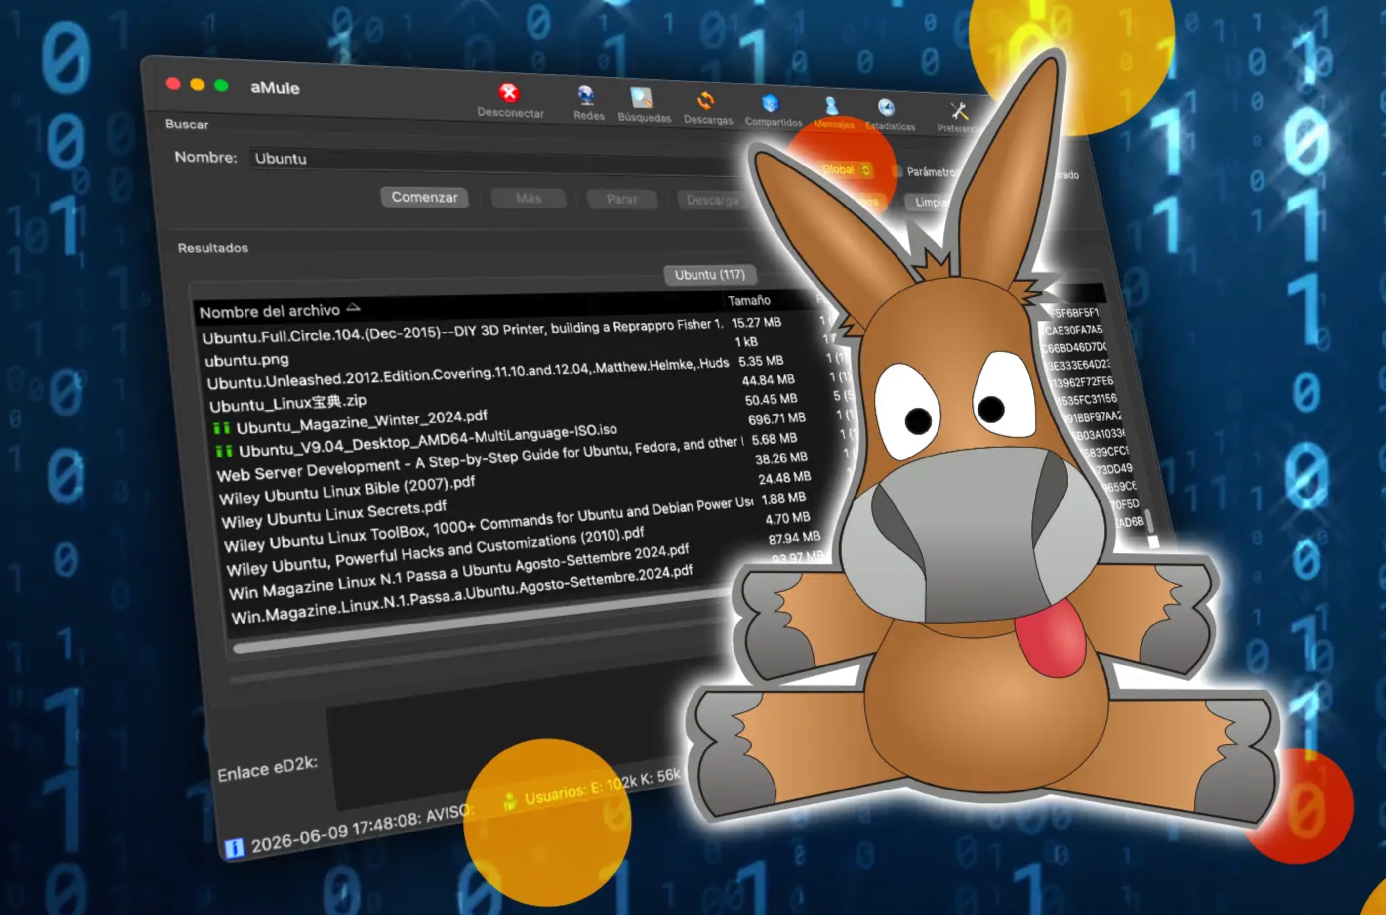1386x915 pixels.
Task: Click the users icon beside Usuarios
Action: pos(509,801)
